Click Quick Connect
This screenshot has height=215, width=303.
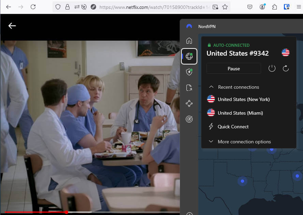(x=233, y=127)
